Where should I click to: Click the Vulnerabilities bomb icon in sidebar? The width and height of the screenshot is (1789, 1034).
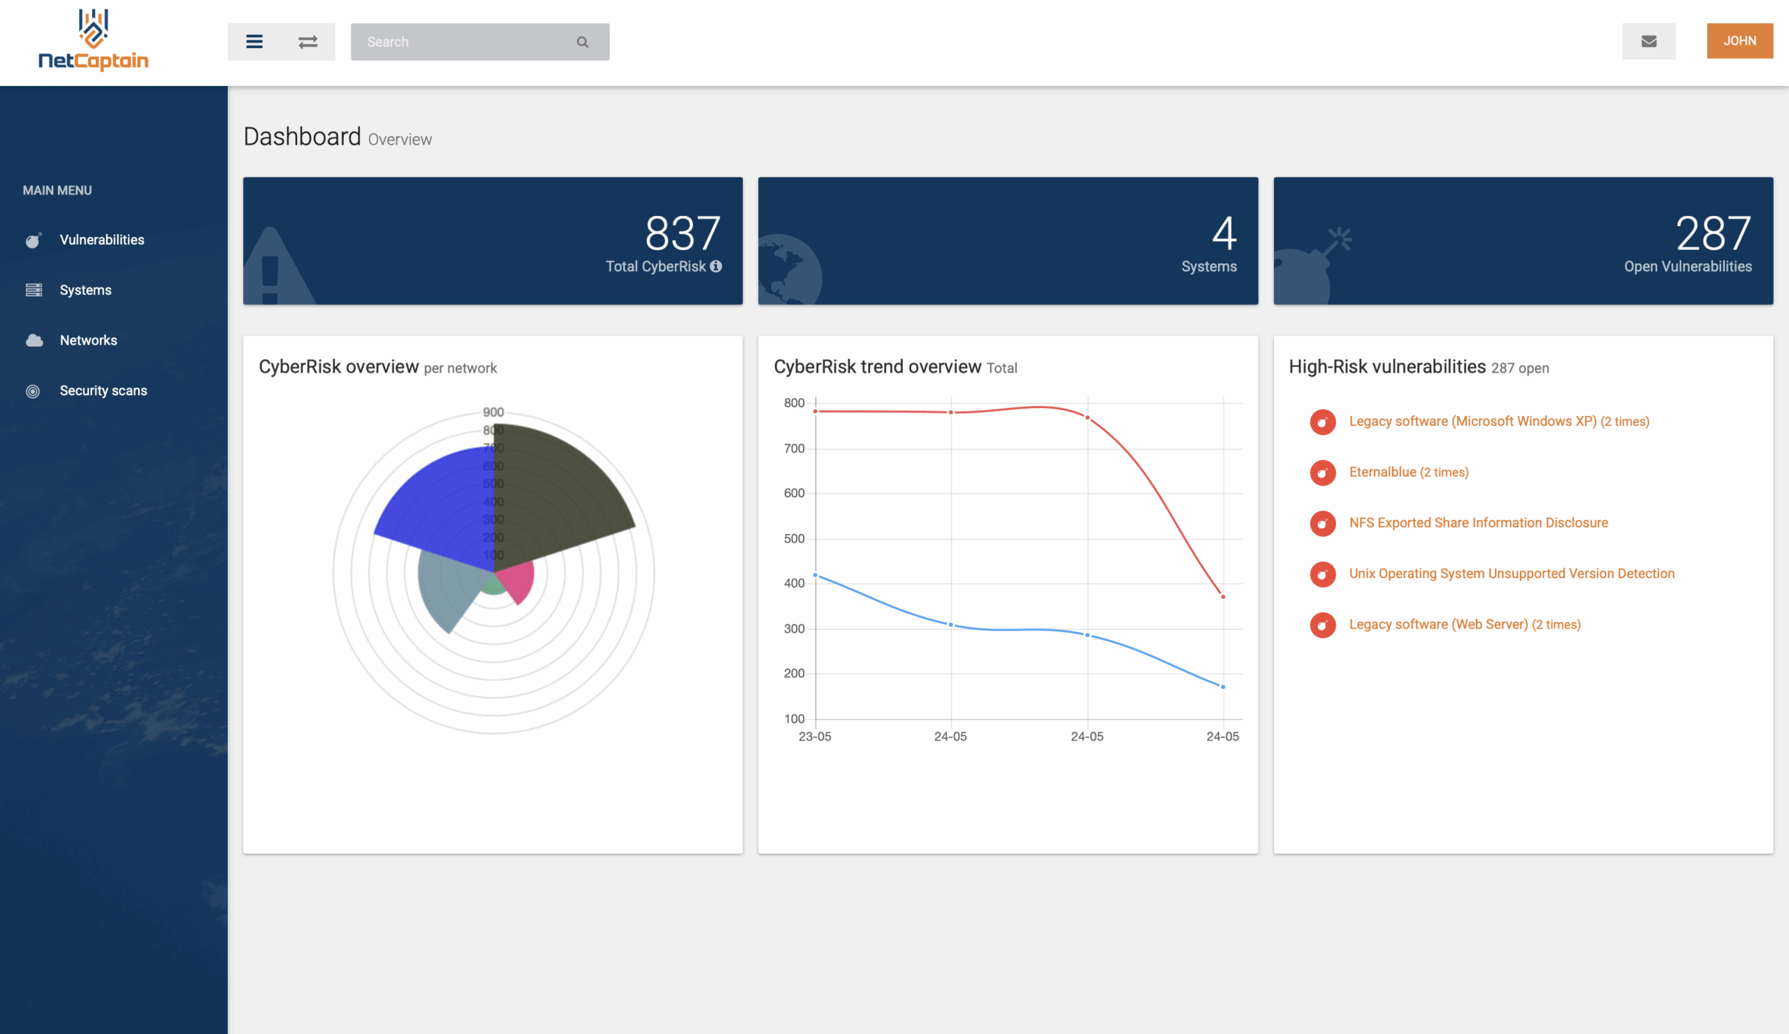(34, 240)
